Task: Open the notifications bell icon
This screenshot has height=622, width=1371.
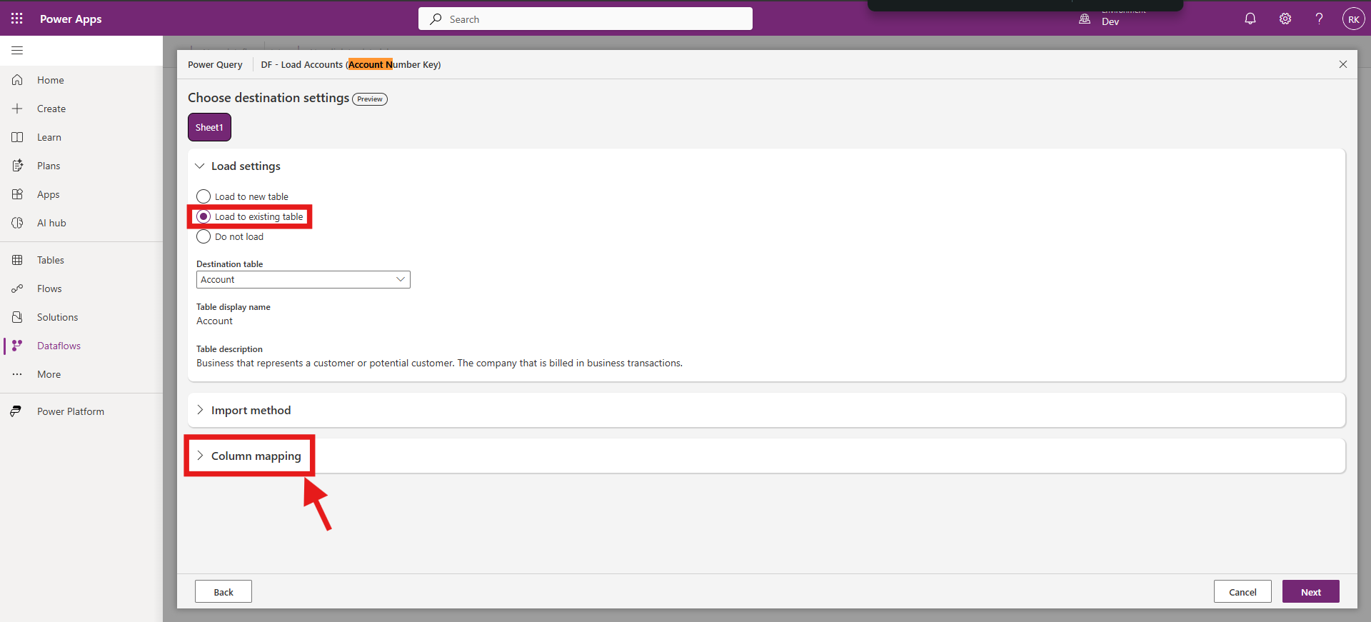Action: click(1250, 19)
